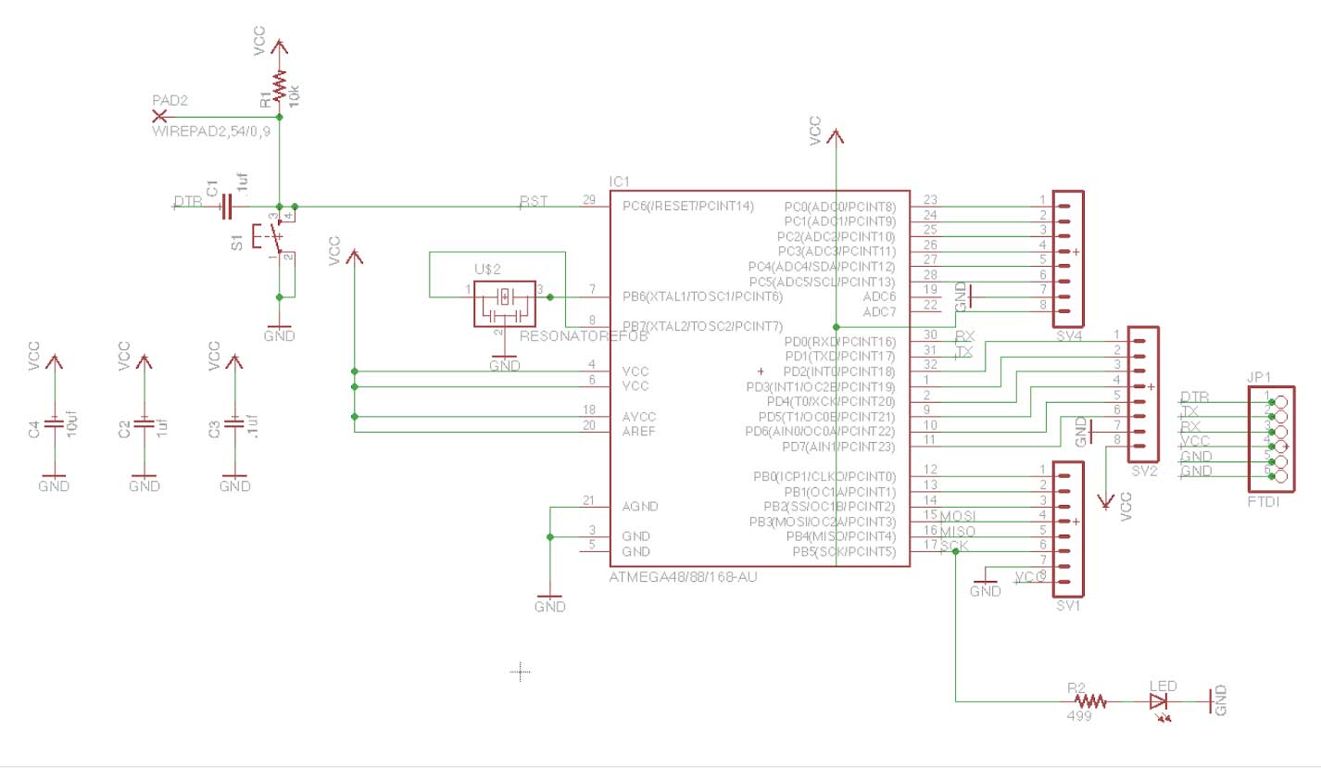Click the JP1 FTDI header connector
Viewport: 1321px width, 768px height.
(x=1279, y=438)
